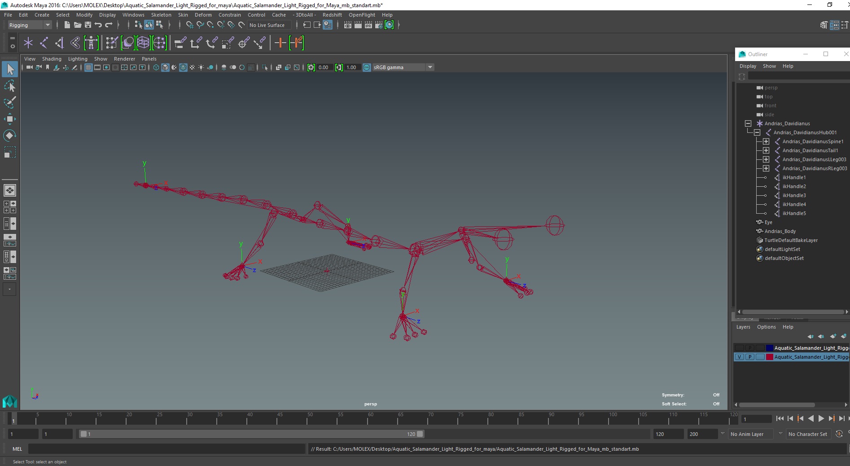The image size is (850, 466).
Task: Toggle wireframe display in viewport toolbar
Action: (x=156, y=67)
